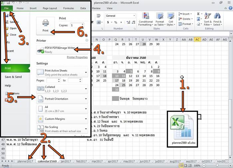Open the Collated setting dropdown
This screenshot has height=168, width=233.
pos(62,89)
